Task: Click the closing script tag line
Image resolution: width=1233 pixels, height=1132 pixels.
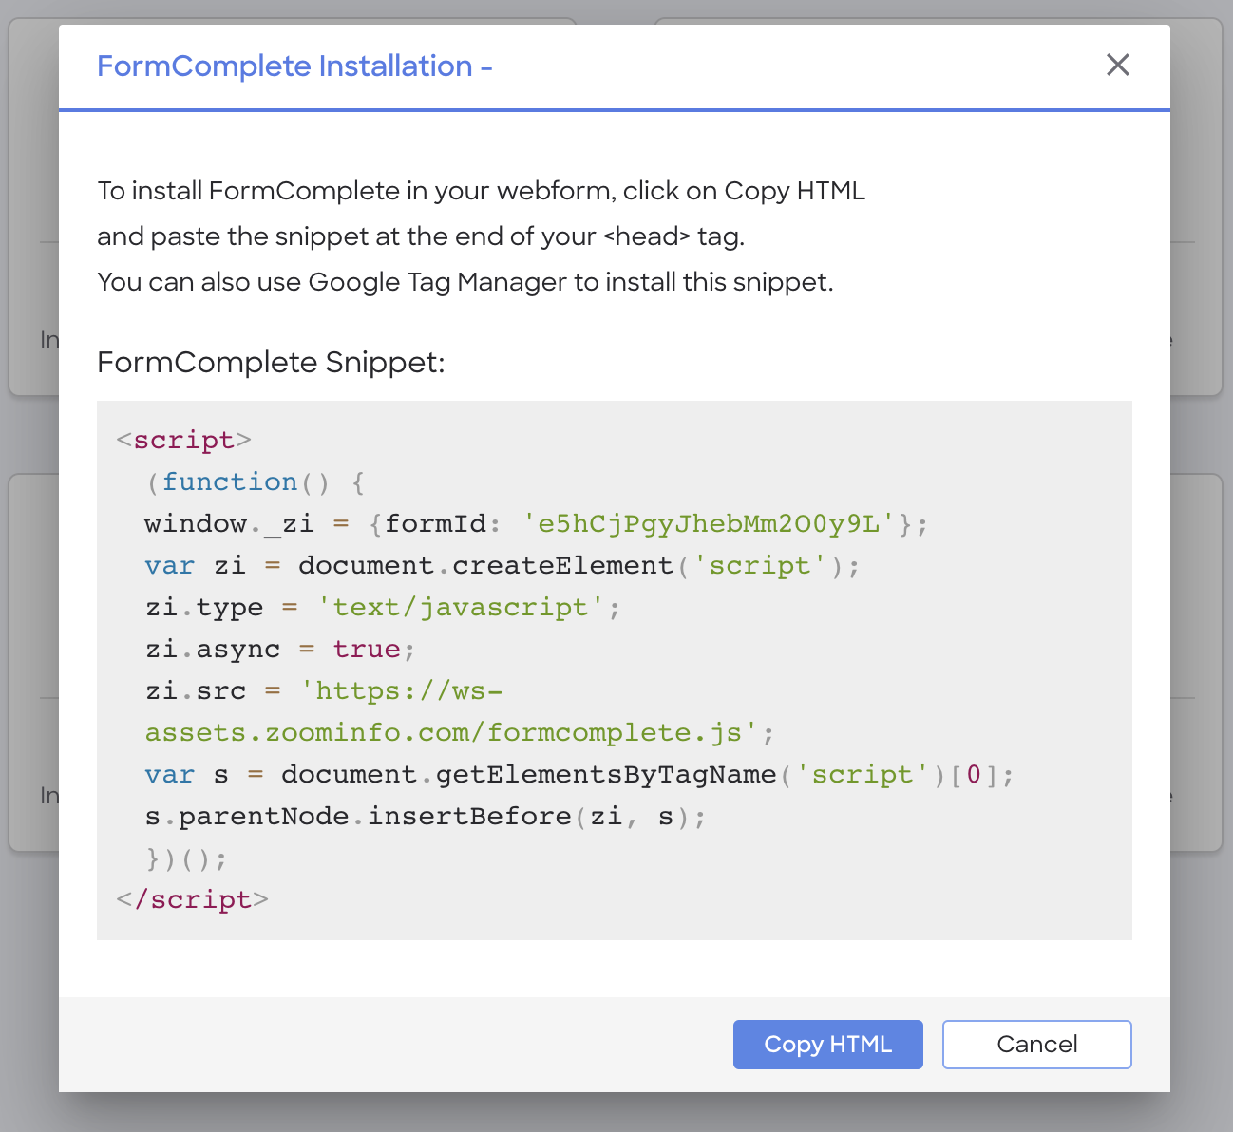Action: point(192,899)
